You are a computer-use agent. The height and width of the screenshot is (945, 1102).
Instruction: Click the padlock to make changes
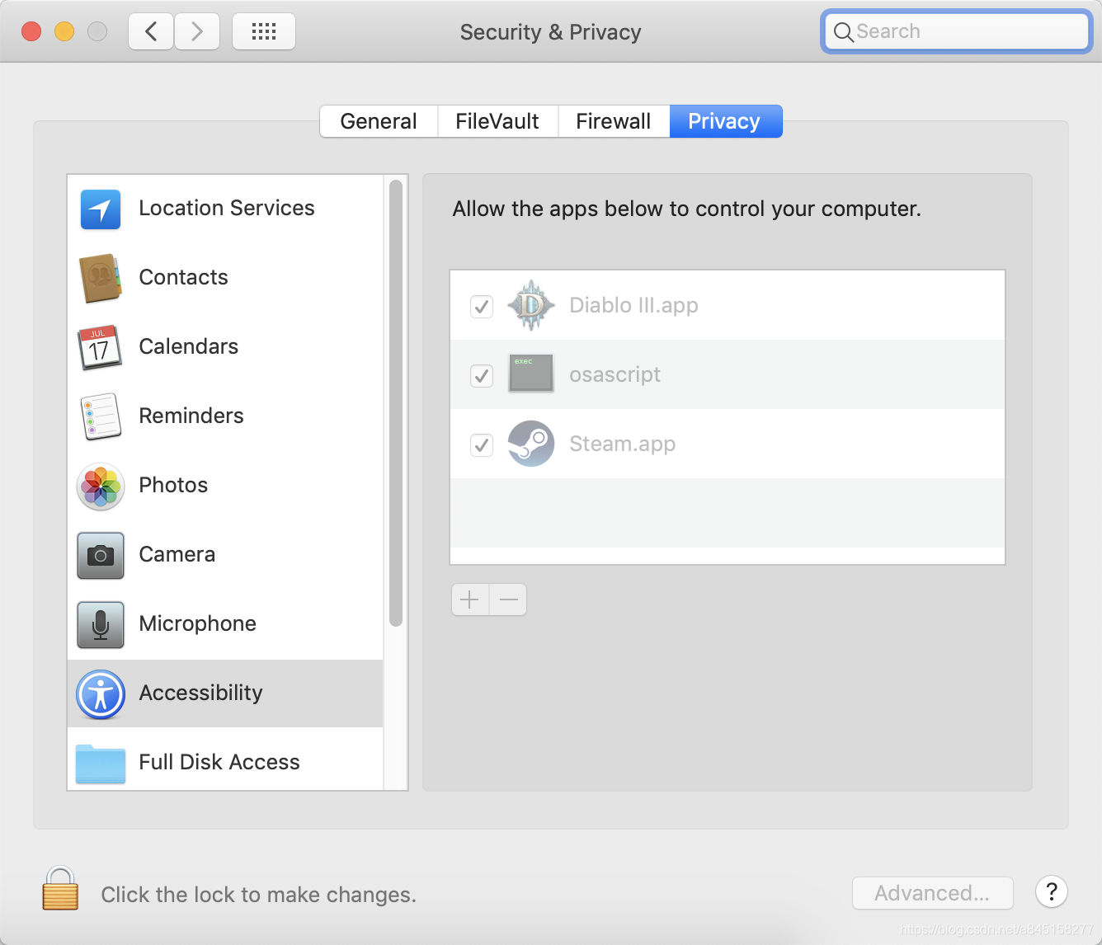point(60,888)
